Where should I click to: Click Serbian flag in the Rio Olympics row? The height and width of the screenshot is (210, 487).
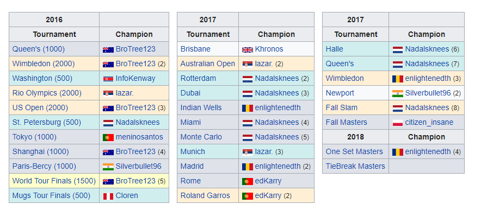[x=108, y=93]
